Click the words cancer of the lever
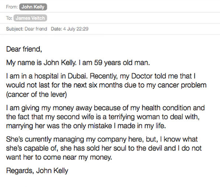Viewport: 220px width, 187px height. pyautogui.click(x=37, y=94)
